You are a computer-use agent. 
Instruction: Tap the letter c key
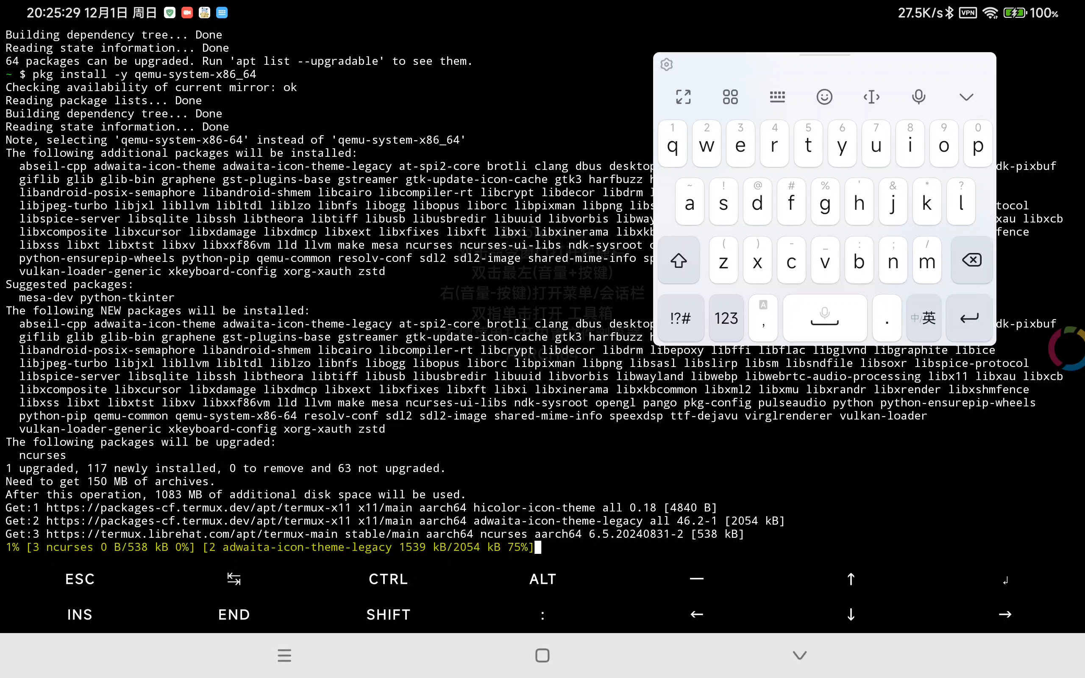coord(791,260)
